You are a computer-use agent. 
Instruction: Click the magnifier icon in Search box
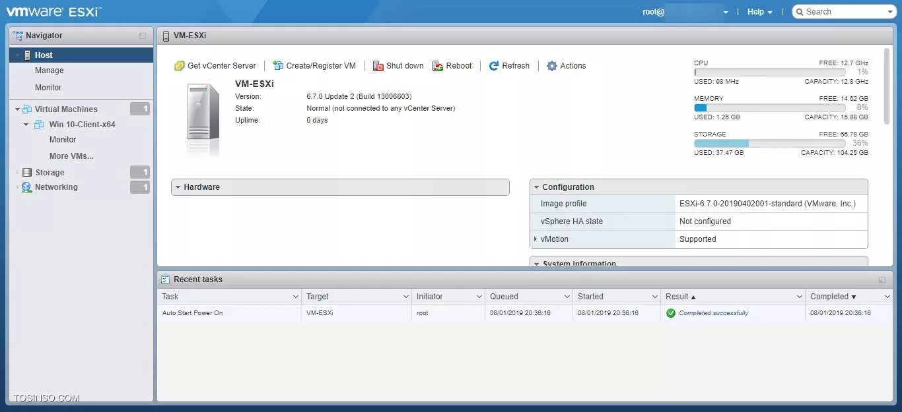(799, 12)
